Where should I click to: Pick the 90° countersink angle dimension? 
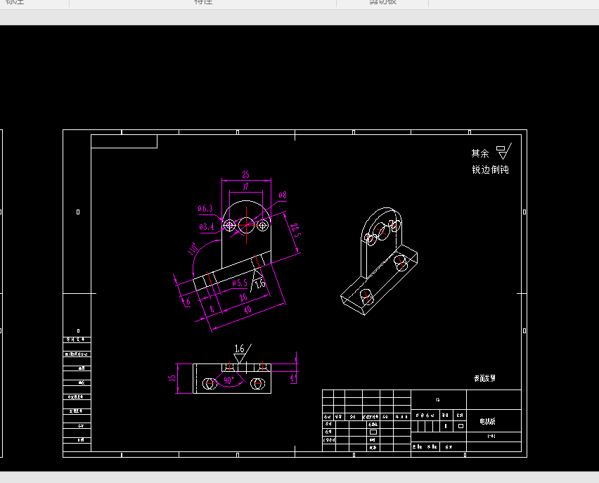point(228,380)
